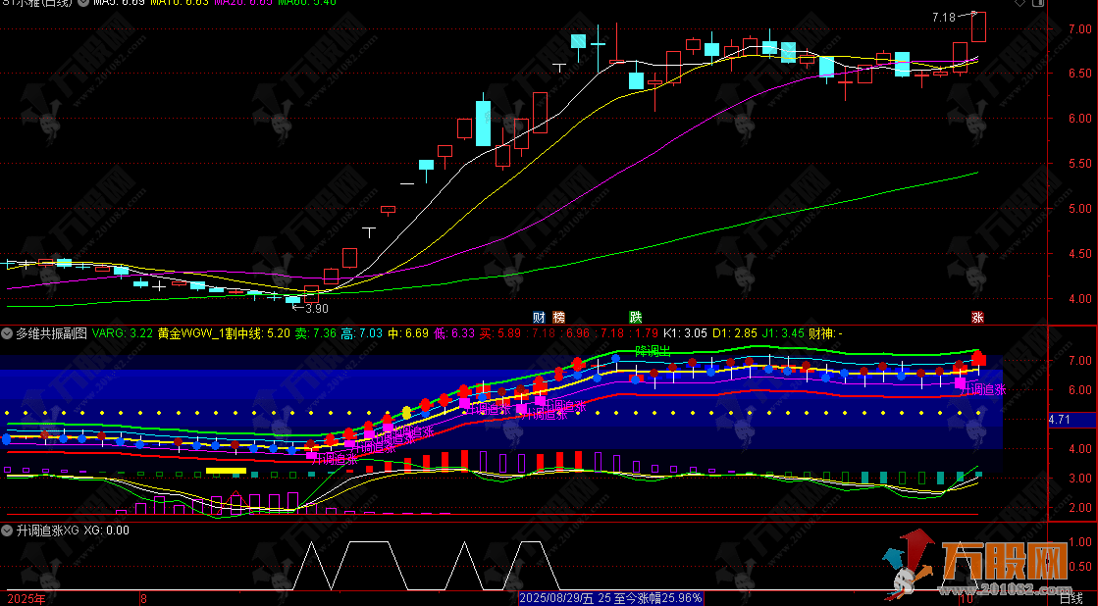1098x606 pixels.
Task: Click the 低: 6.33 value label
Action: 454,333
